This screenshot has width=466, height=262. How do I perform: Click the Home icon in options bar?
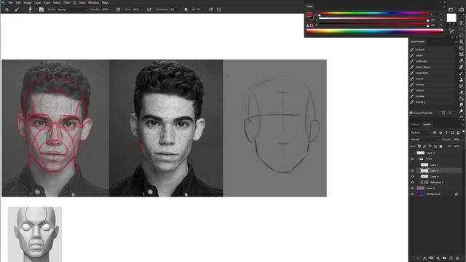tap(7, 9)
